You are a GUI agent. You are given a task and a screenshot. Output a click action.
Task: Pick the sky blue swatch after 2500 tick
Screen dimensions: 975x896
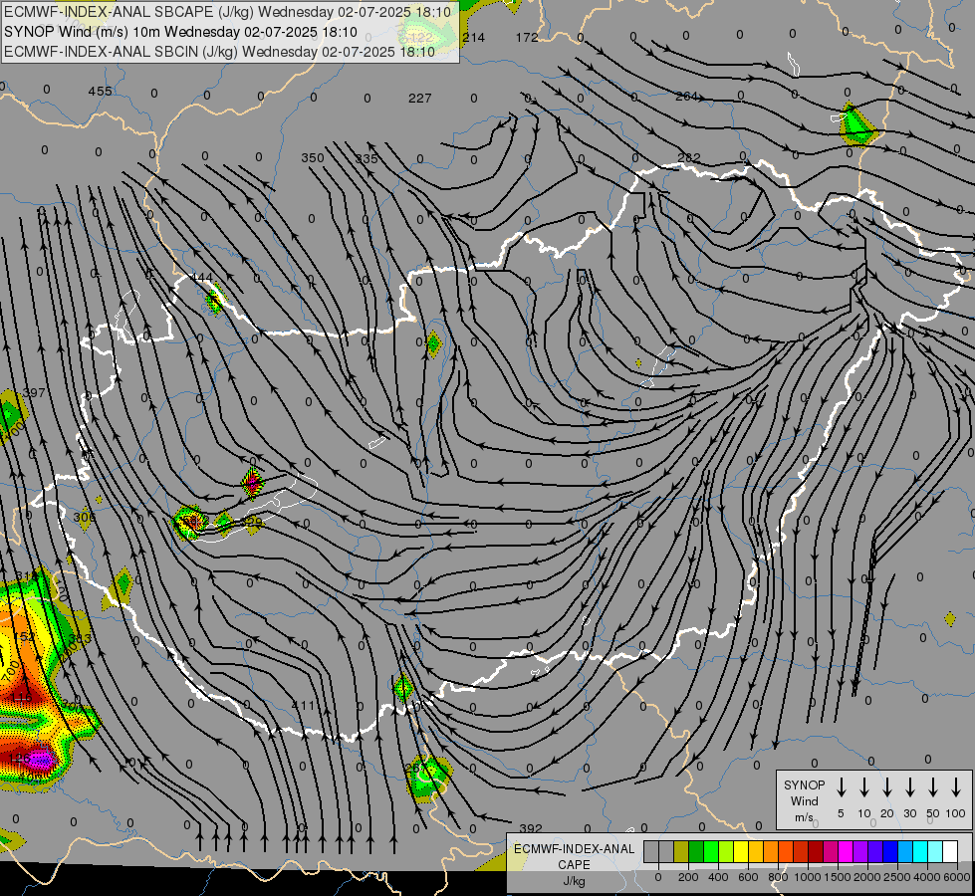coord(904,852)
